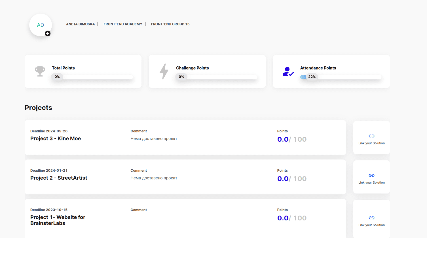Open Front-End Academy breadcrumb
Image resolution: width=427 pixels, height=264 pixels.
(x=123, y=24)
